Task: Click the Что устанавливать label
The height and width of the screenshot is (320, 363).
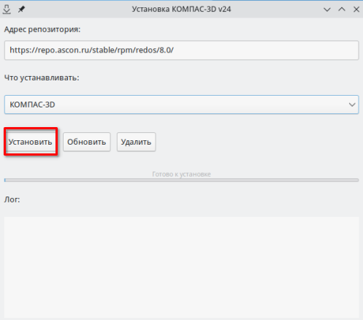Action: (42, 78)
